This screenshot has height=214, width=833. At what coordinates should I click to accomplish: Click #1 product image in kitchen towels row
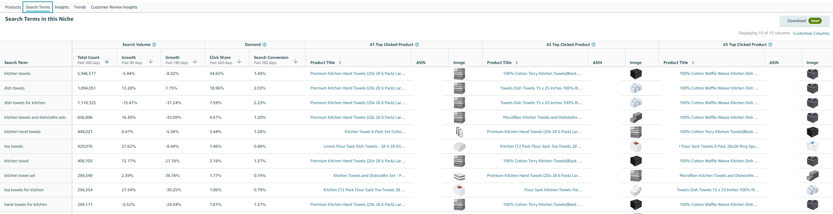coord(459,74)
